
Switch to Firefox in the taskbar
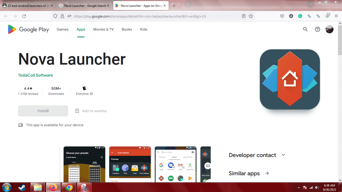coord(53,187)
